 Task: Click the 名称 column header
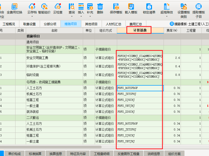point(54,30)
